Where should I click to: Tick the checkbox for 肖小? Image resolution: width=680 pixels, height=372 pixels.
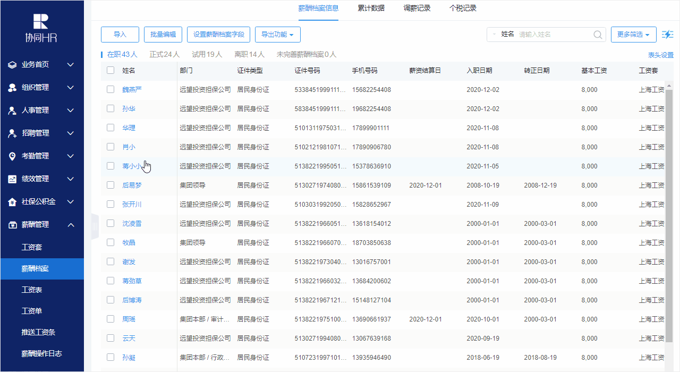point(110,147)
